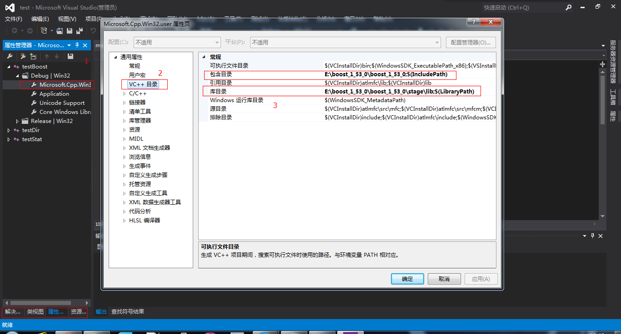Open the 平台 combo box

345,42
